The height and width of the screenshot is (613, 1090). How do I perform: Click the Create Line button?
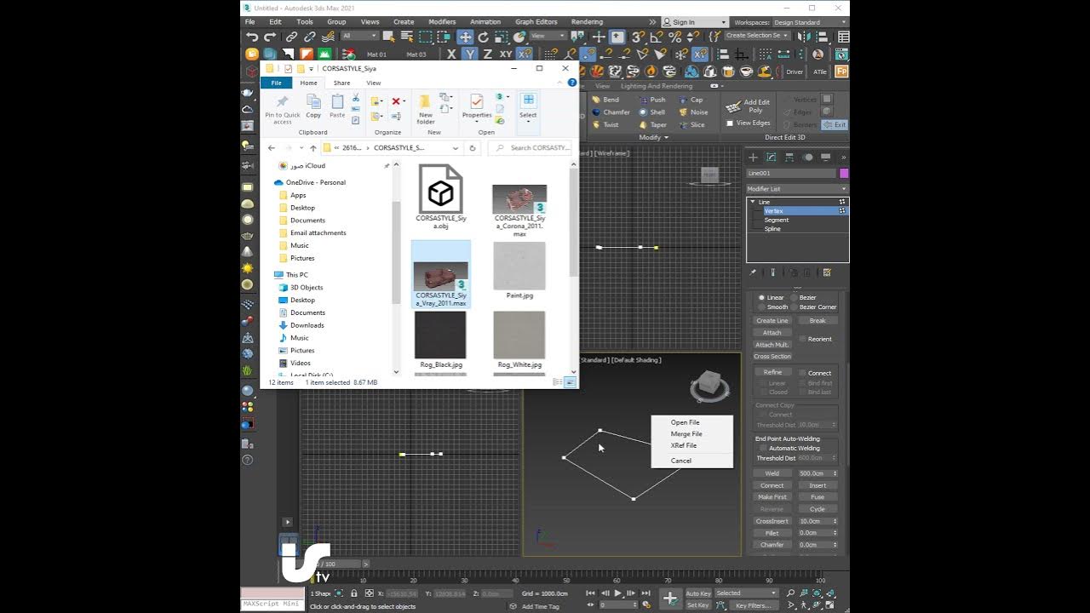pyautogui.click(x=772, y=321)
